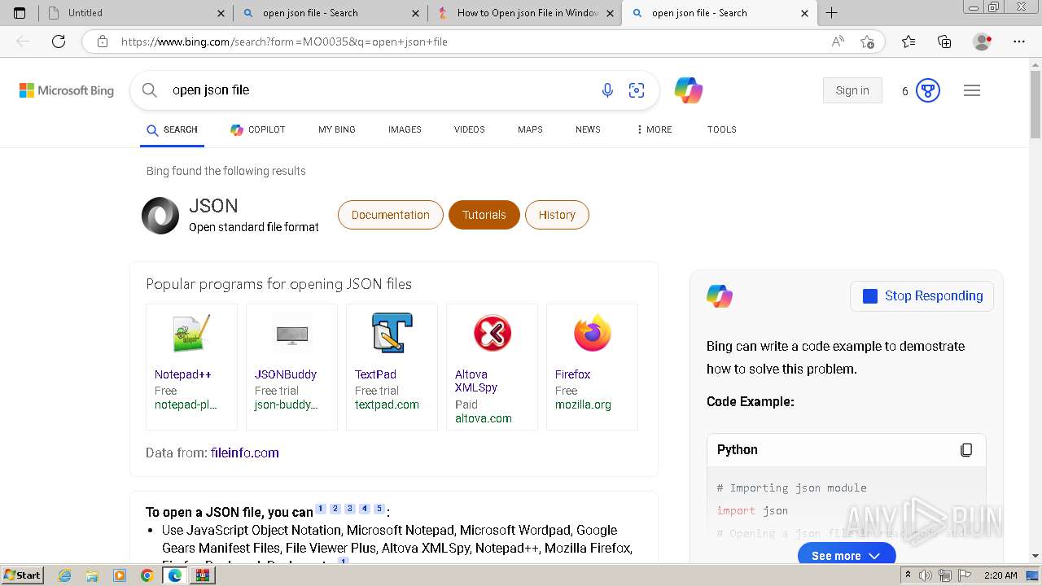1042x586 pixels.
Task: Click the taskbar clock 2:20 AM
Action: 1000,575
